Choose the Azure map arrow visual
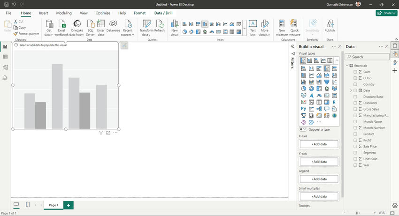Screen dimensions: 399x216 (x=311, y=95)
